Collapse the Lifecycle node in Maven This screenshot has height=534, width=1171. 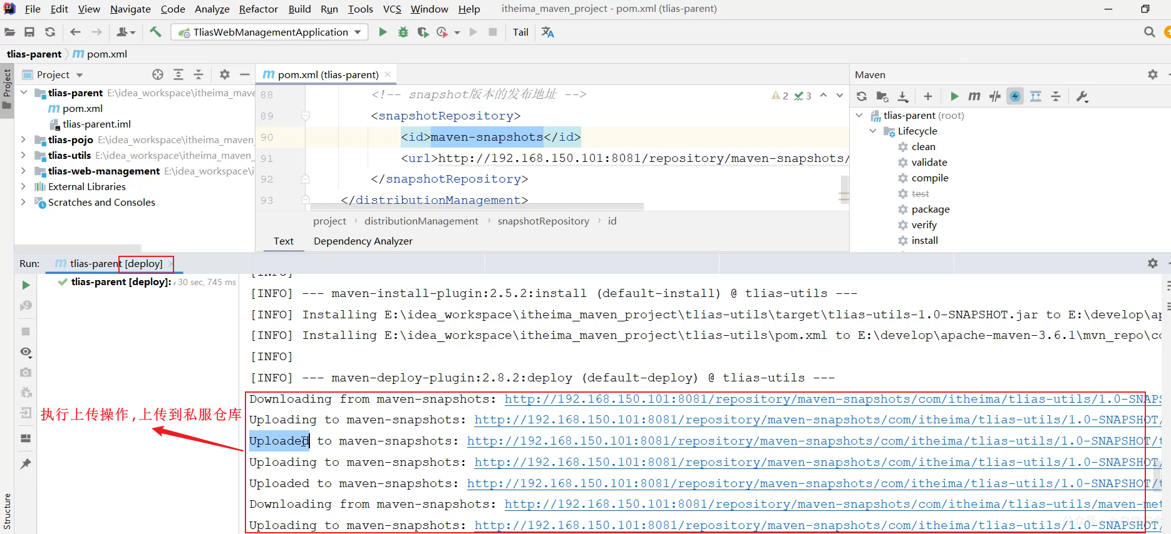click(x=873, y=131)
